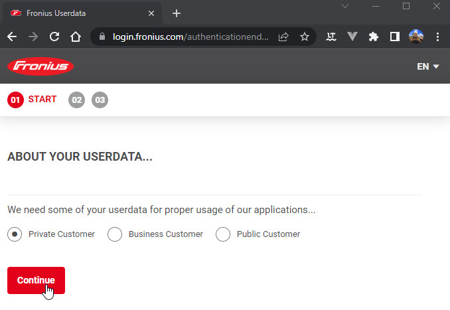Open Chrome three-dot menu
The image size is (450, 310).
[437, 37]
